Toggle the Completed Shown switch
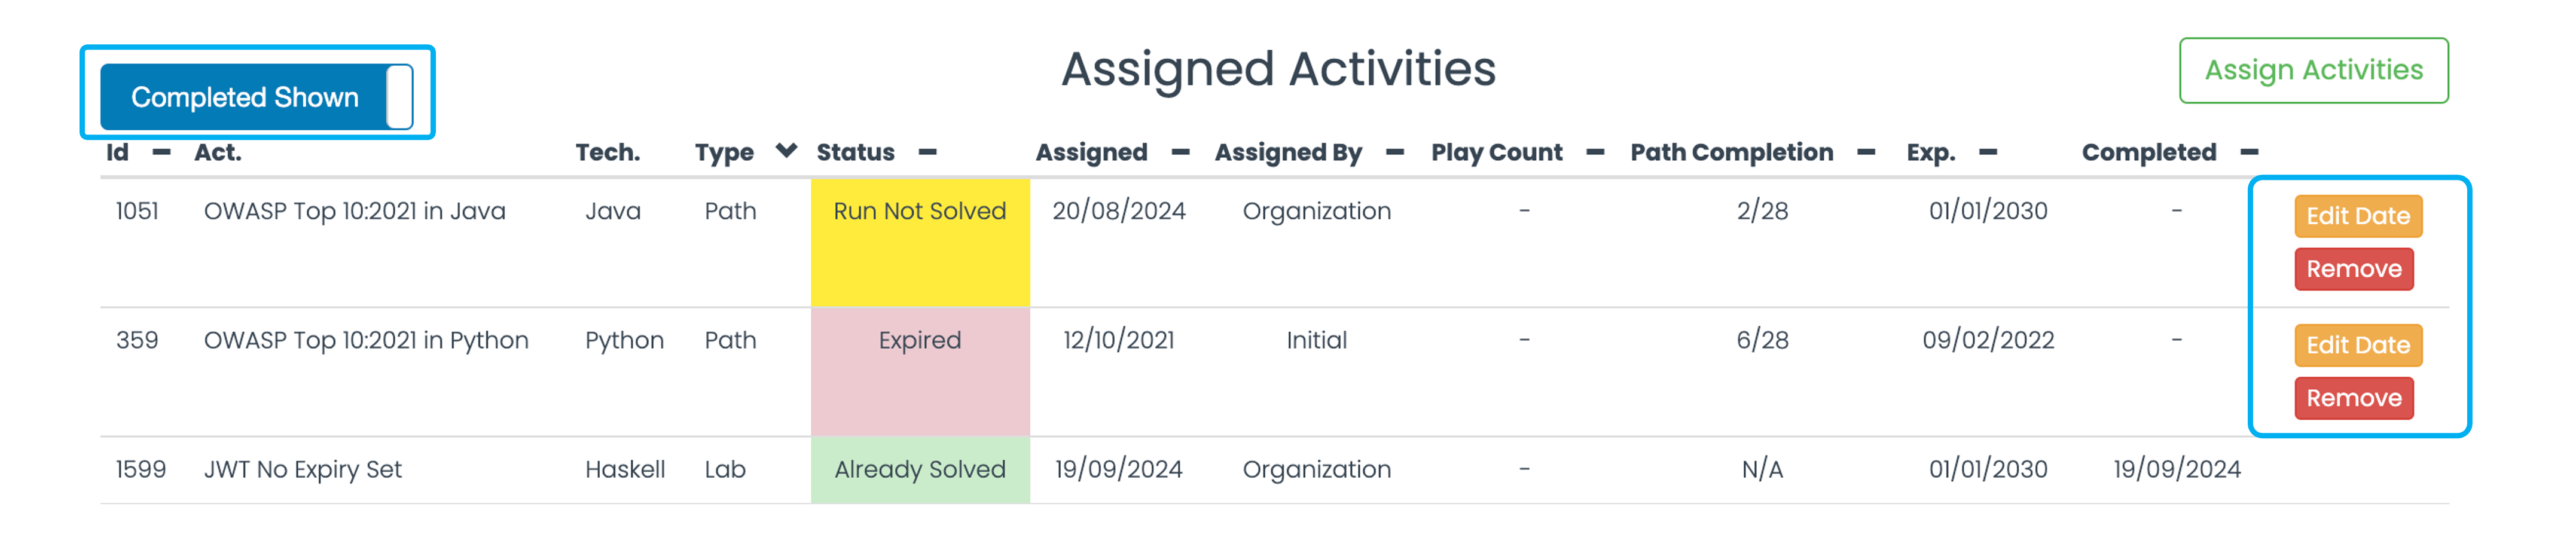Screen dimensions: 2576x559 tap(257, 97)
